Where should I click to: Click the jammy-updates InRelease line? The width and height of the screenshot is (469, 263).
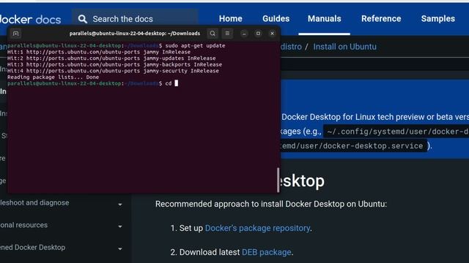click(x=111, y=58)
